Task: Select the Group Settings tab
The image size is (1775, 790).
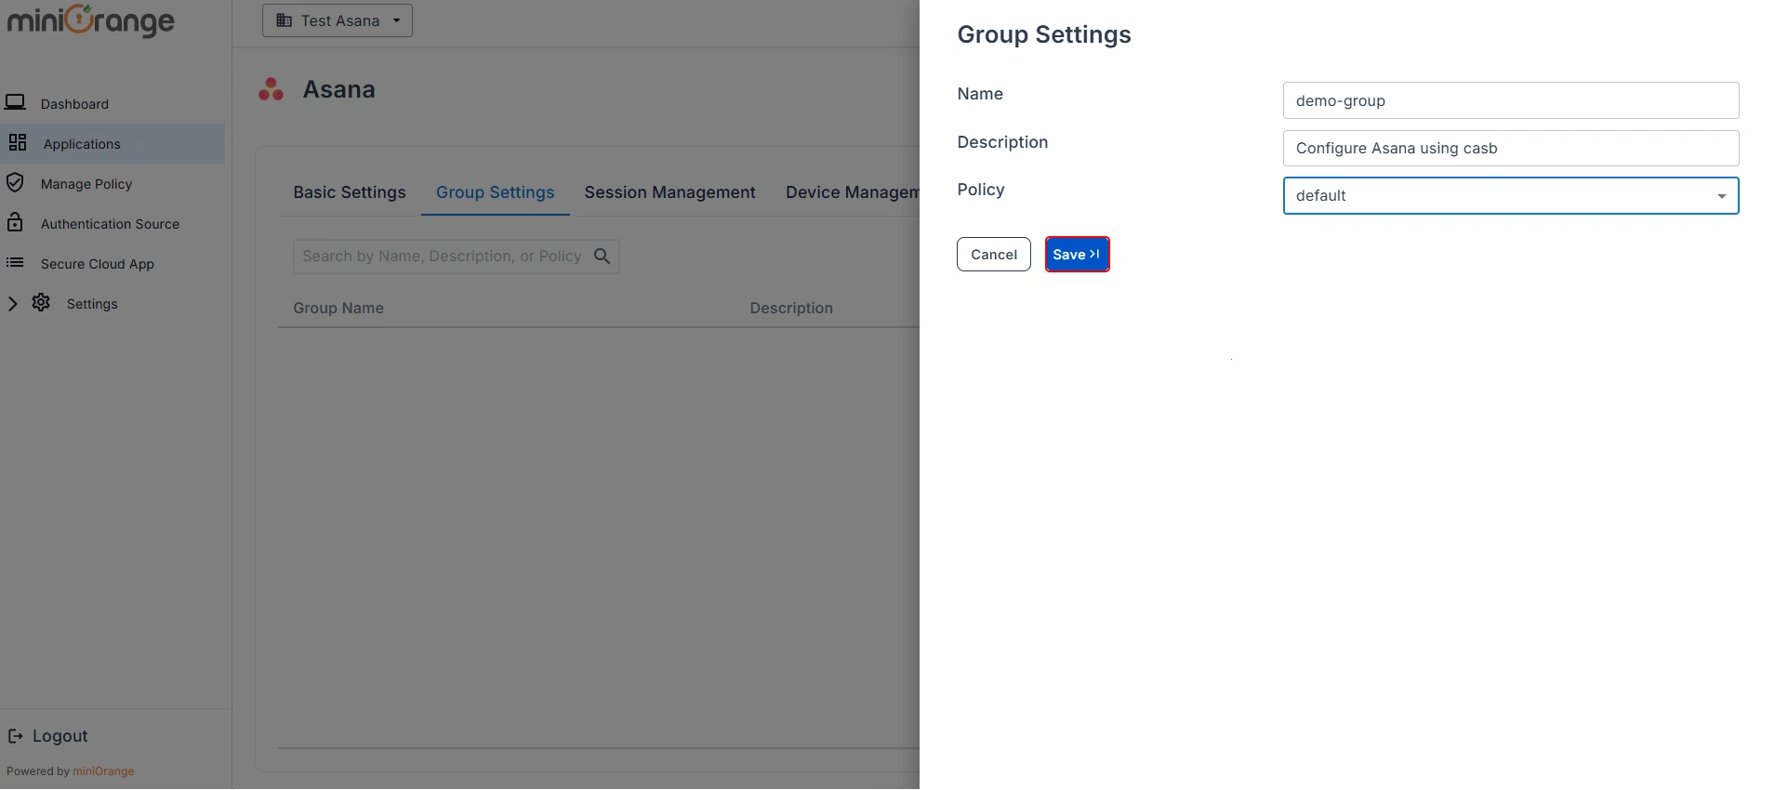Action: click(496, 192)
